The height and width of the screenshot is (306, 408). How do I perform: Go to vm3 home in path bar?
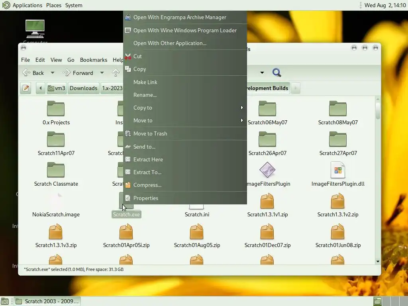57,88
